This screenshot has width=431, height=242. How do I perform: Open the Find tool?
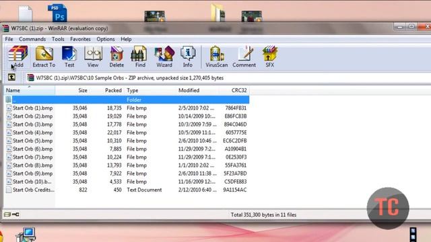click(x=140, y=56)
